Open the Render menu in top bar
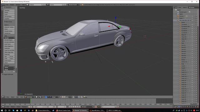The height and width of the screenshot is (112, 200). [x=12, y=5]
